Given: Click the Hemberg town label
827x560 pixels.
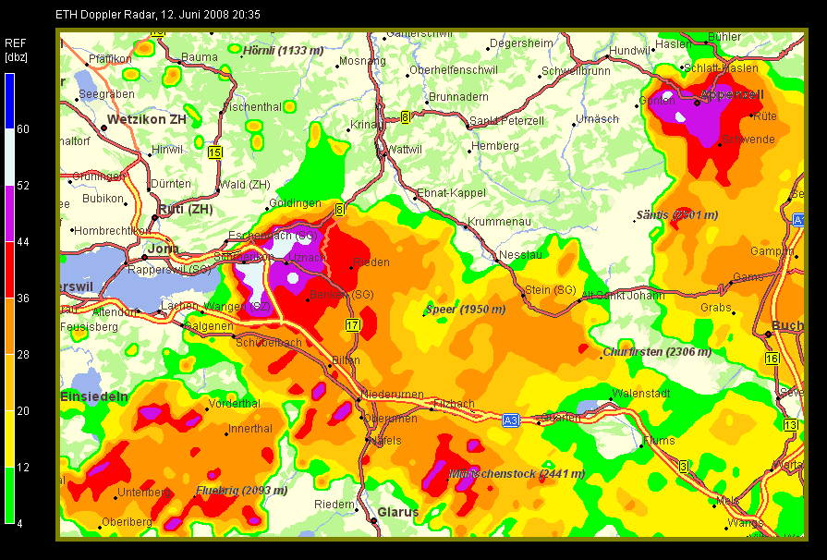Looking at the screenshot, I should 494,145.
